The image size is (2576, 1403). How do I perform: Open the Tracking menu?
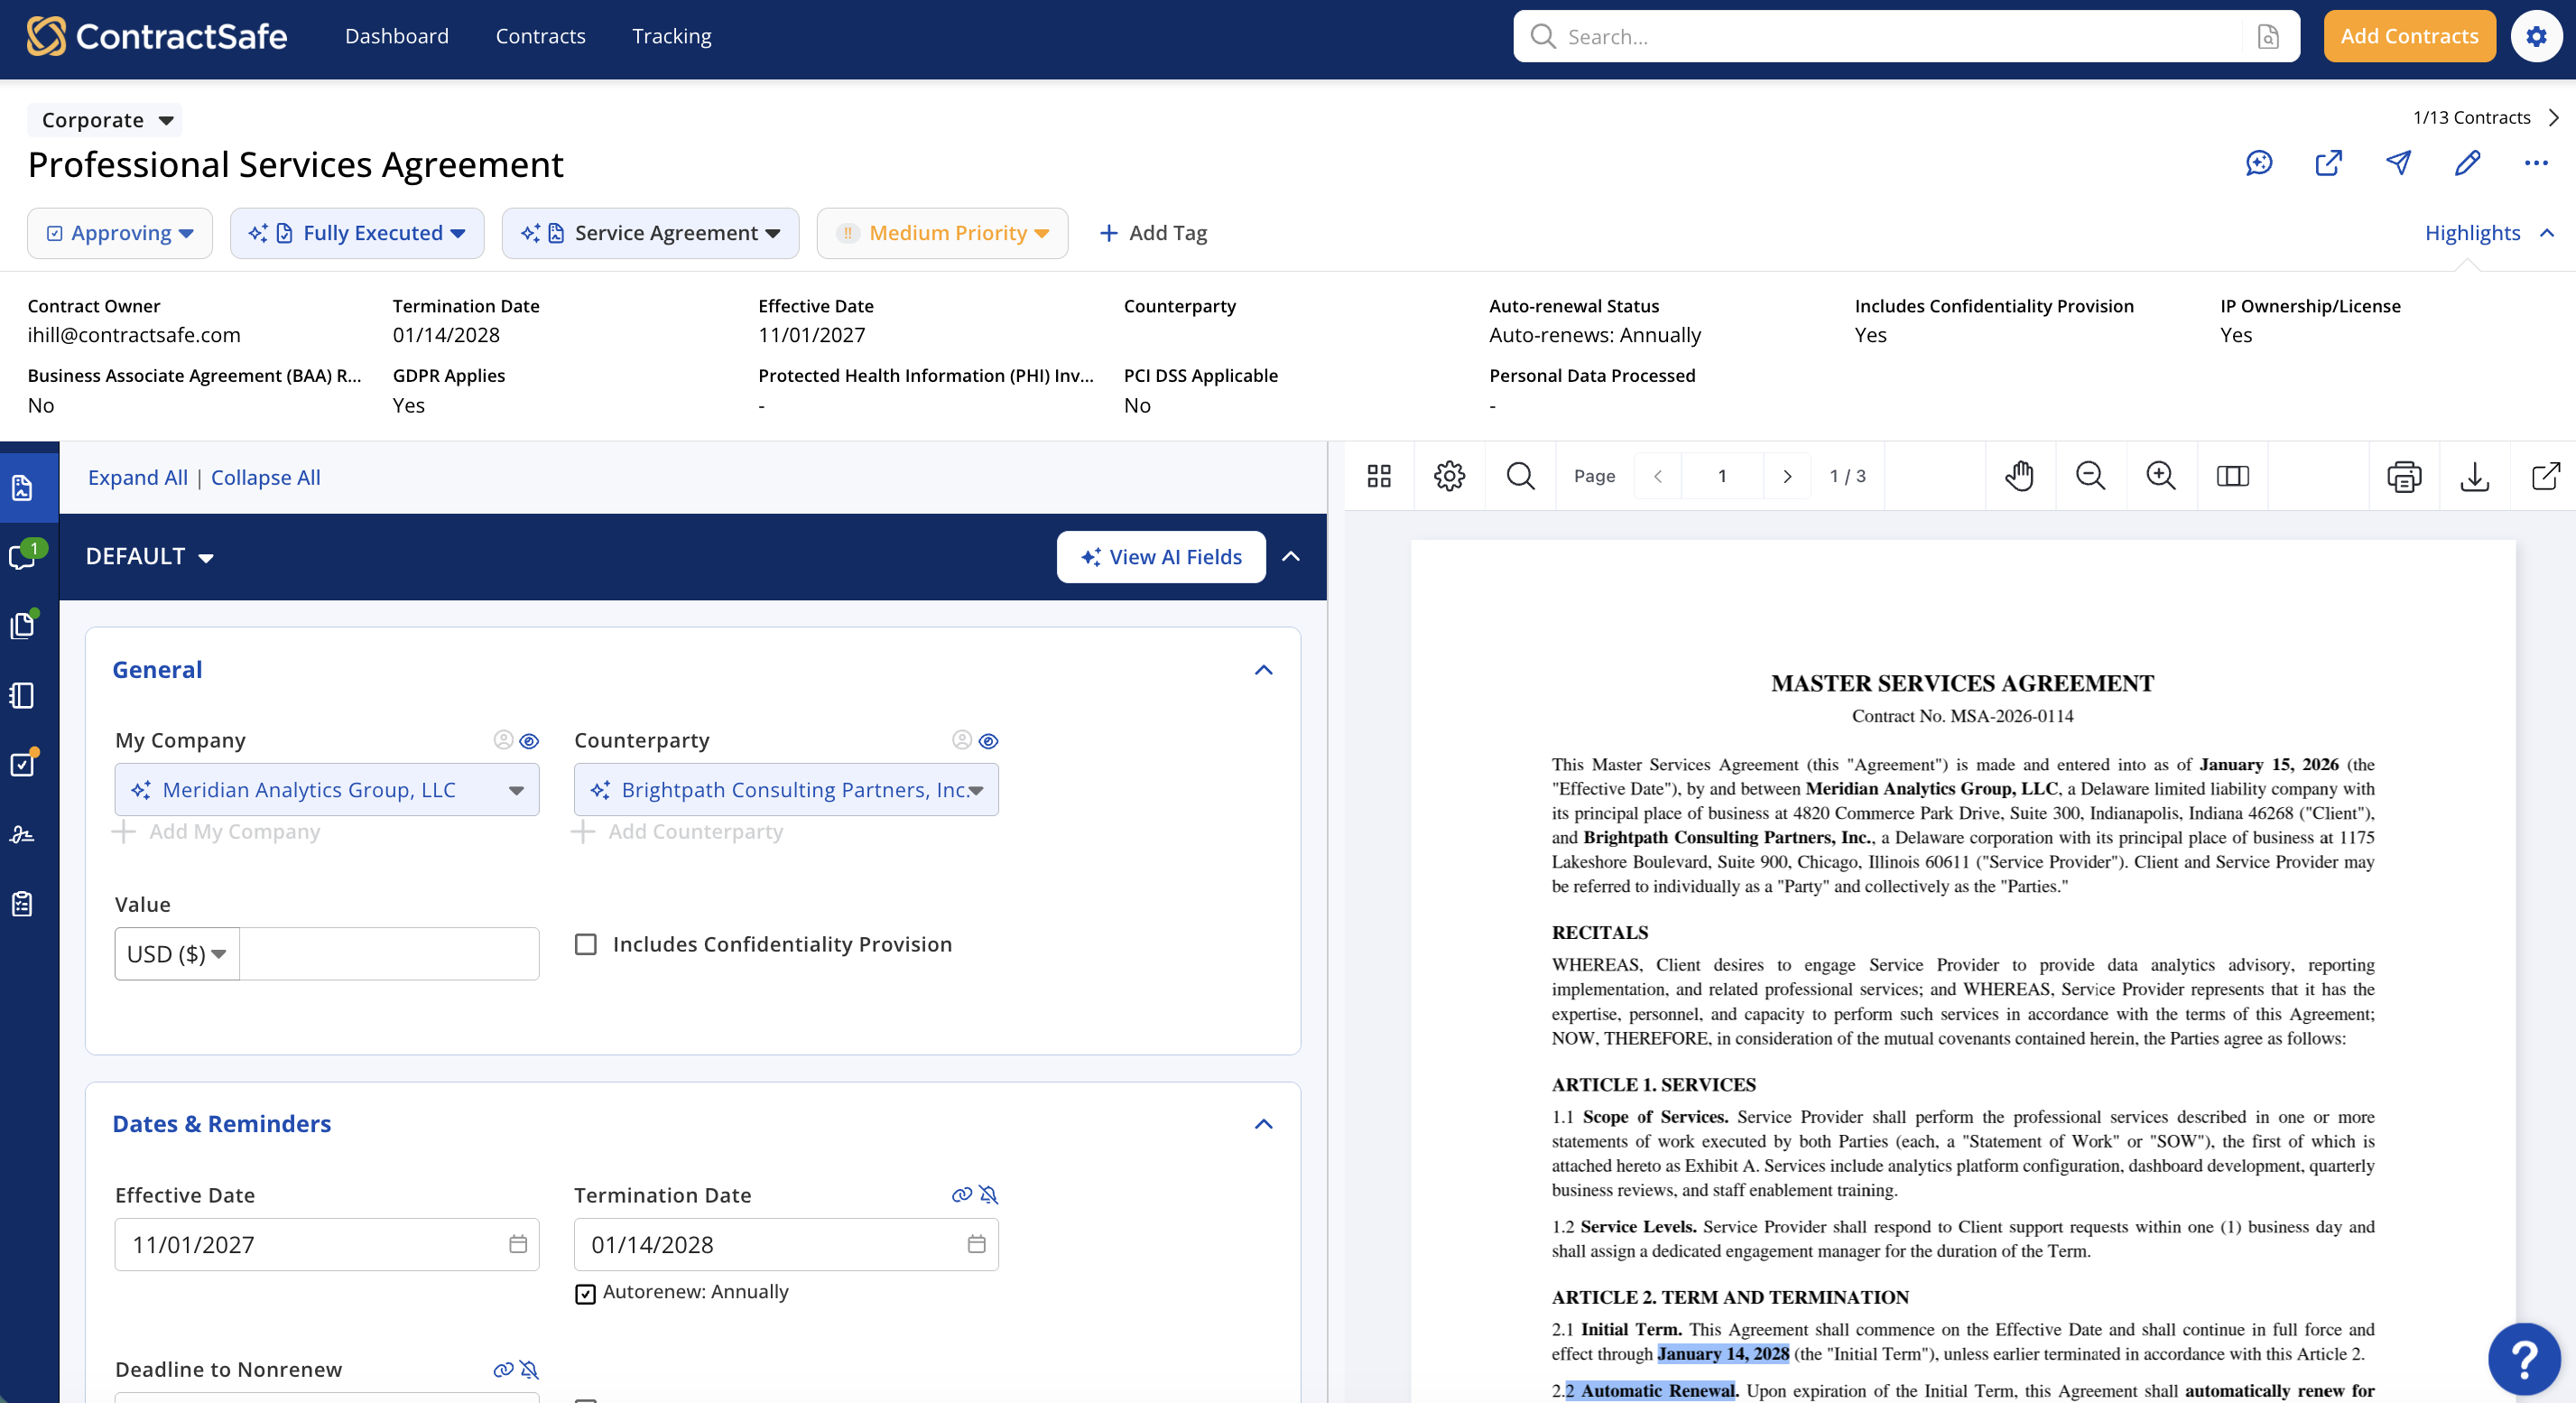[672, 36]
